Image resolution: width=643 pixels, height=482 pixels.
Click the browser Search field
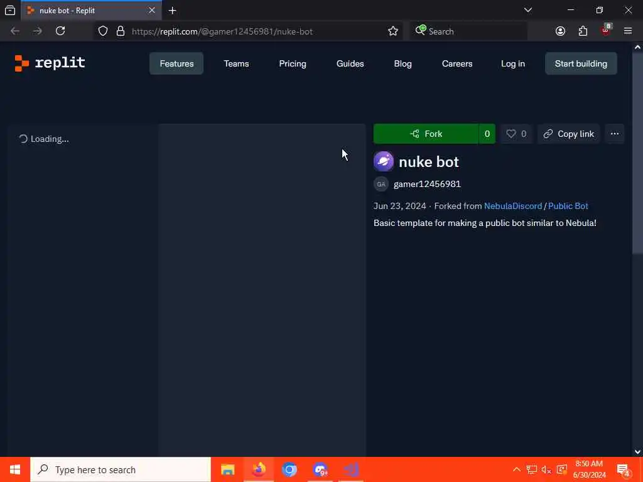(468, 31)
